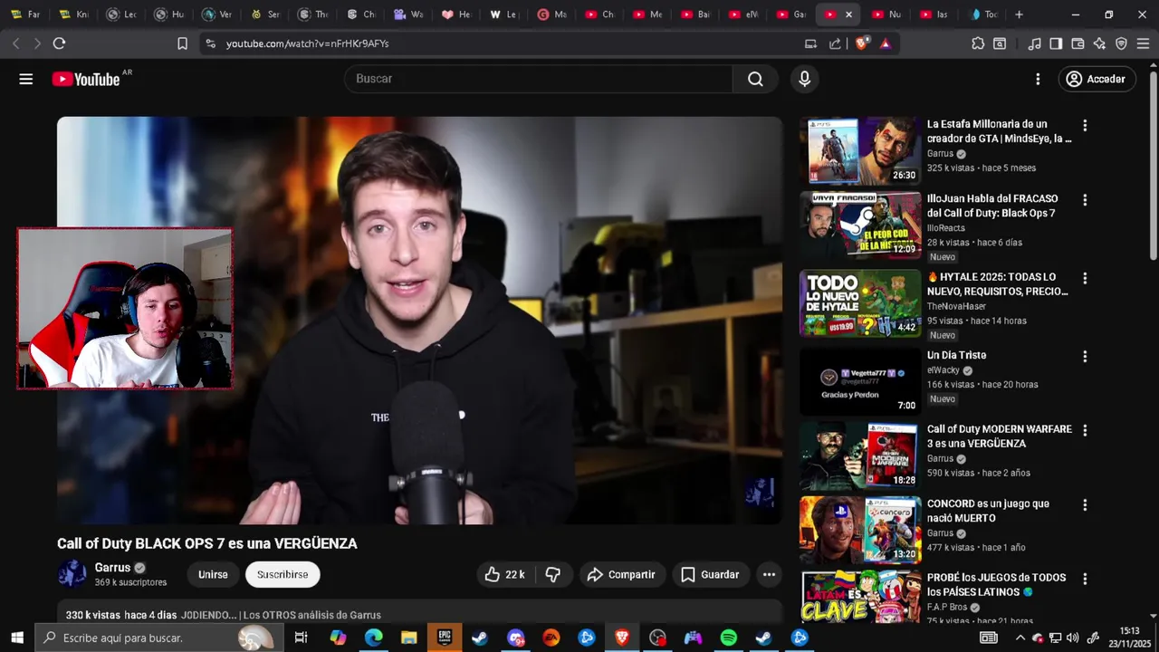1159x652 pixels.
Task: Open Leo AI sparkle icon in toolbar
Action: click(x=1099, y=43)
